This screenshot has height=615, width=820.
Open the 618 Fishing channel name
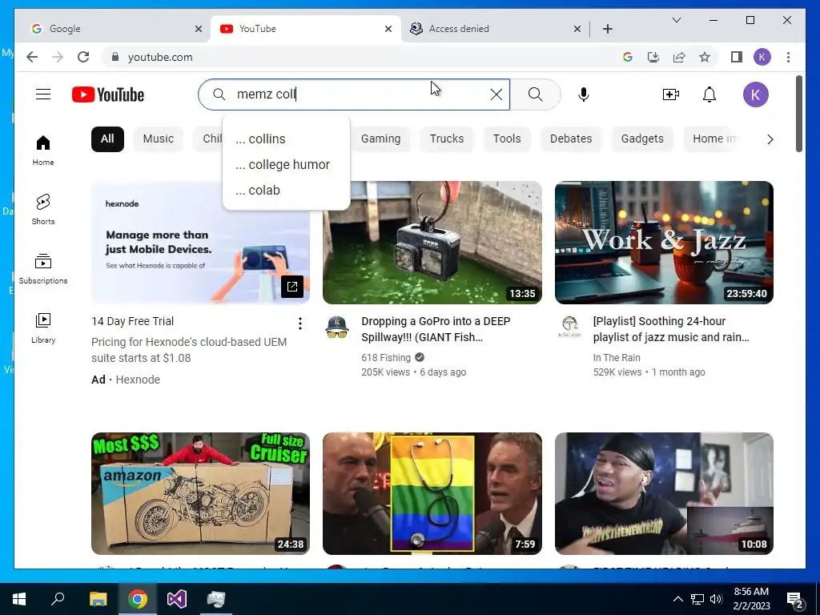click(386, 358)
